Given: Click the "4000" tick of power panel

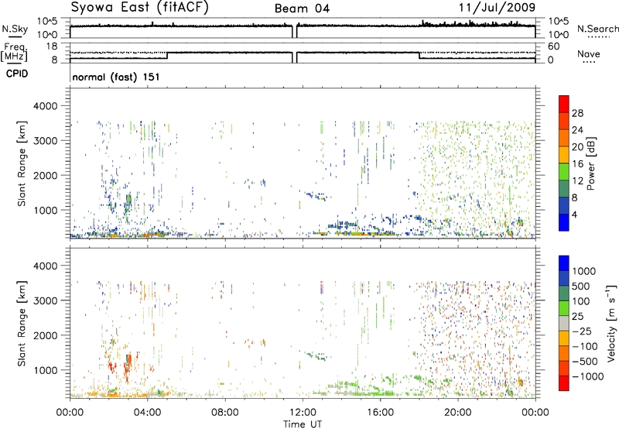Looking at the screenshot, I should (45, 106).
